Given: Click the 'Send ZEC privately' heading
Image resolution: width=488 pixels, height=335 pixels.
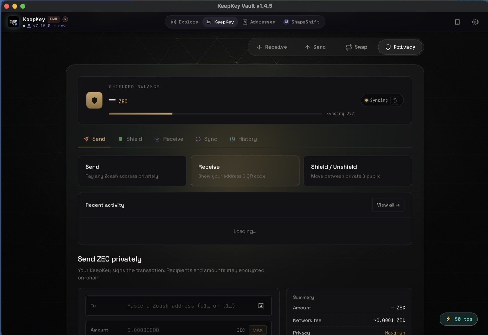Looking at the screenshot, I should click(109, 259).
